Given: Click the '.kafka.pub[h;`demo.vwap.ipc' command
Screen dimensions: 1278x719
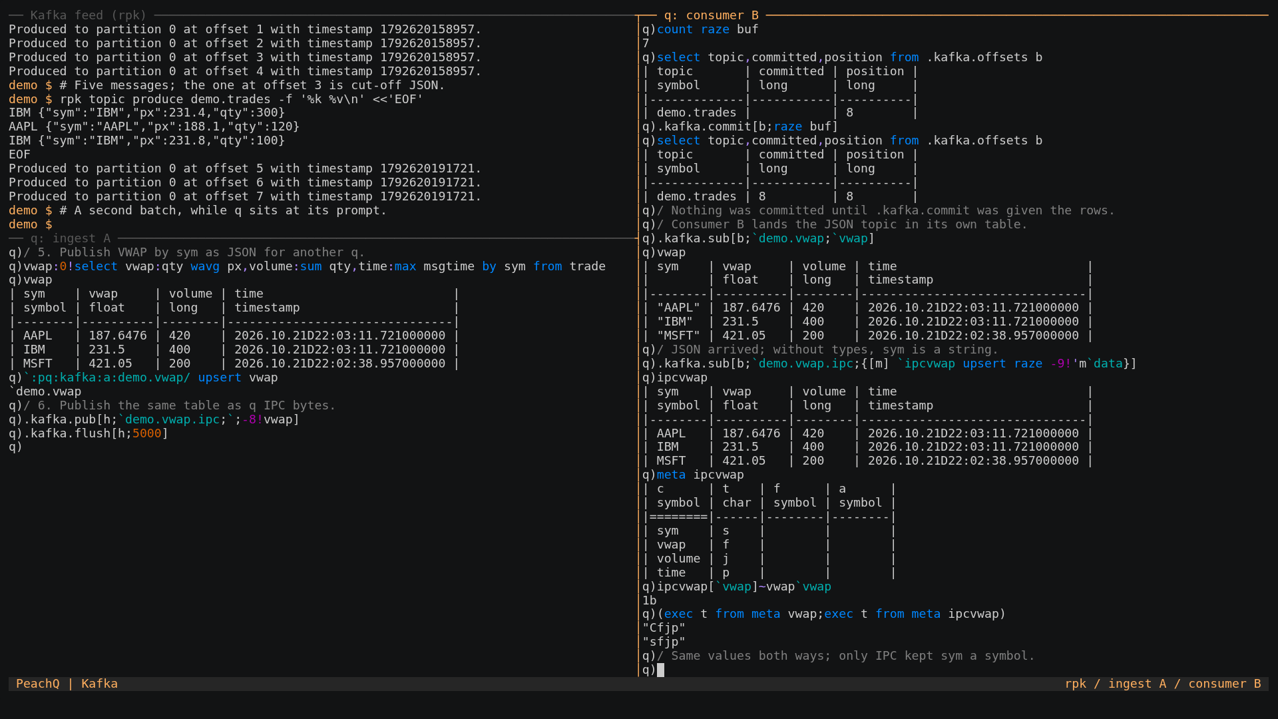Looking at the screenshot, I should (x=154, y=419).
